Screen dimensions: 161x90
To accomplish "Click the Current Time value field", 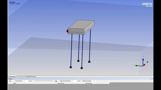I will pos(29,81).
